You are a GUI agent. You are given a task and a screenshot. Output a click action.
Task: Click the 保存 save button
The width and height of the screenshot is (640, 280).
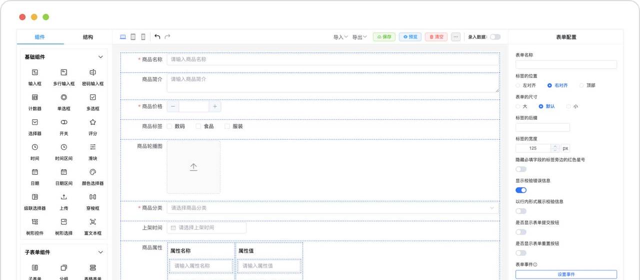coord(384,37)
